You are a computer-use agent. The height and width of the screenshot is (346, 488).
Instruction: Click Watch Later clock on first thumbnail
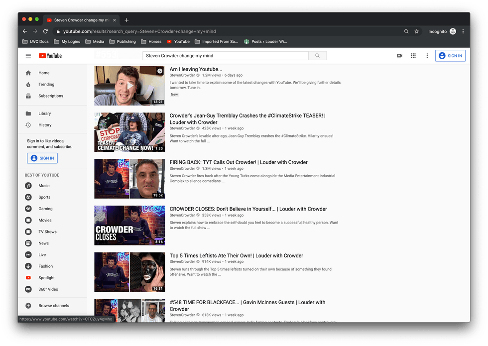coord(159,71)
